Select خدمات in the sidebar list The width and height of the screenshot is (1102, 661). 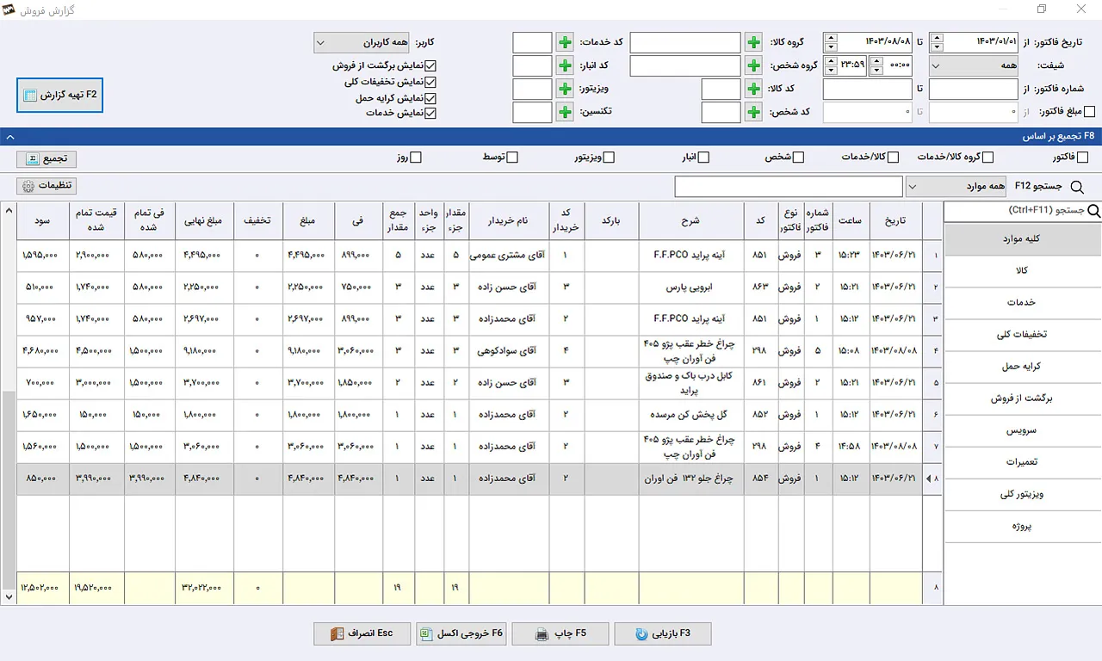pos(1023,303)
